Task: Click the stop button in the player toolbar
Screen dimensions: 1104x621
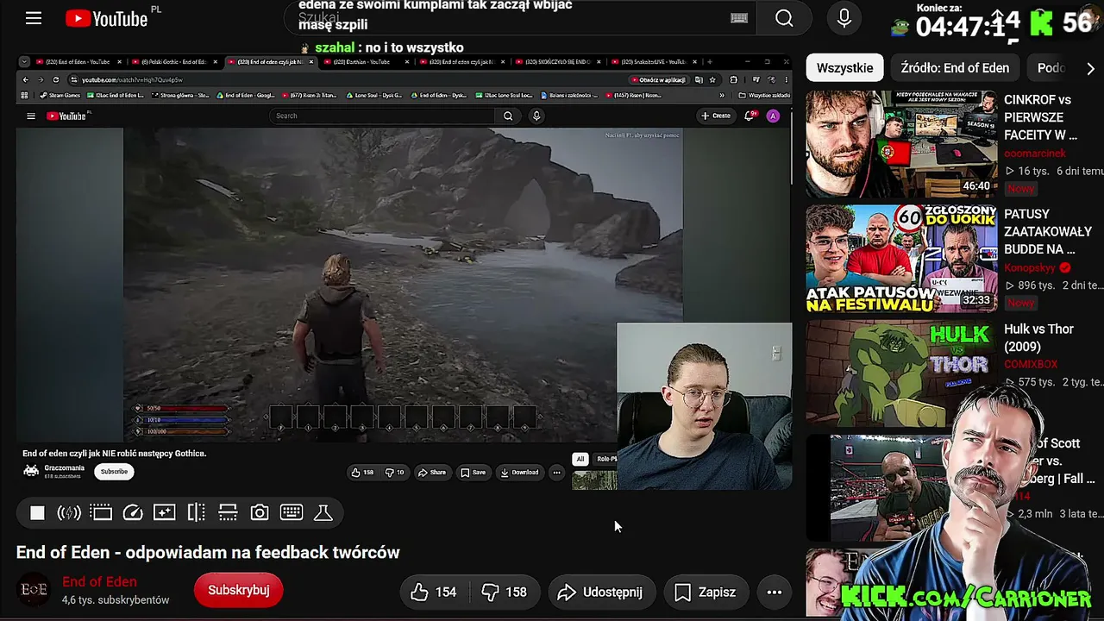Action: 37,513
